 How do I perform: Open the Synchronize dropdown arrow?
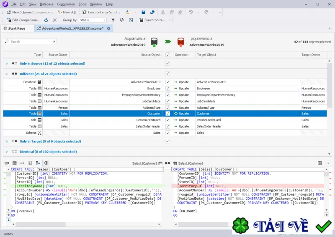click(170, 20)
